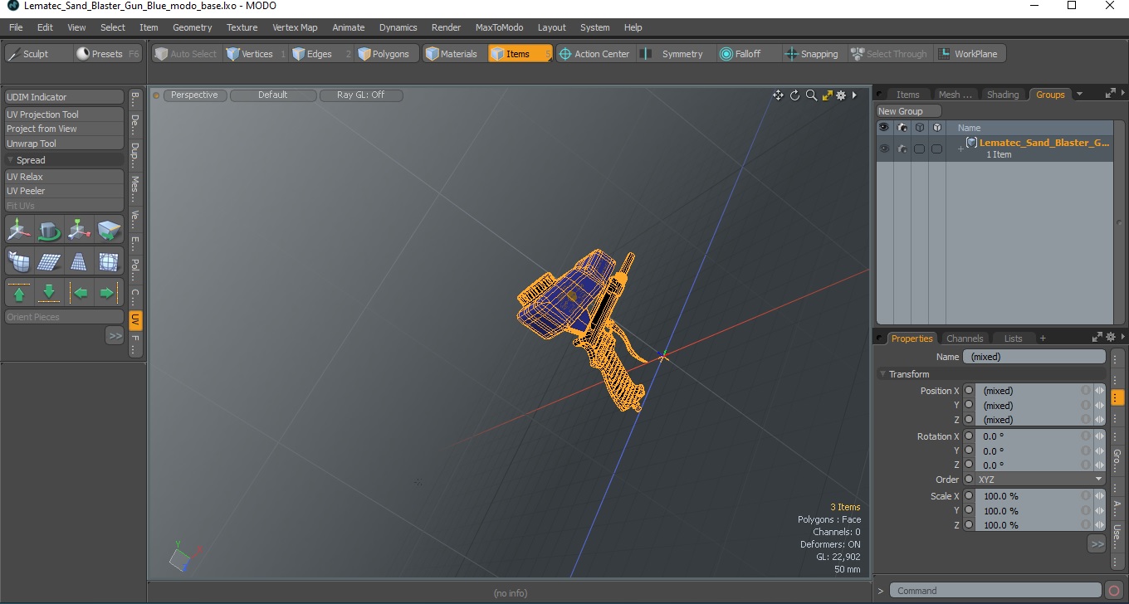The width and height of the screenshot is (1129, 604).
Task: Click the UV Peeler button
Action: coord(64,191)
